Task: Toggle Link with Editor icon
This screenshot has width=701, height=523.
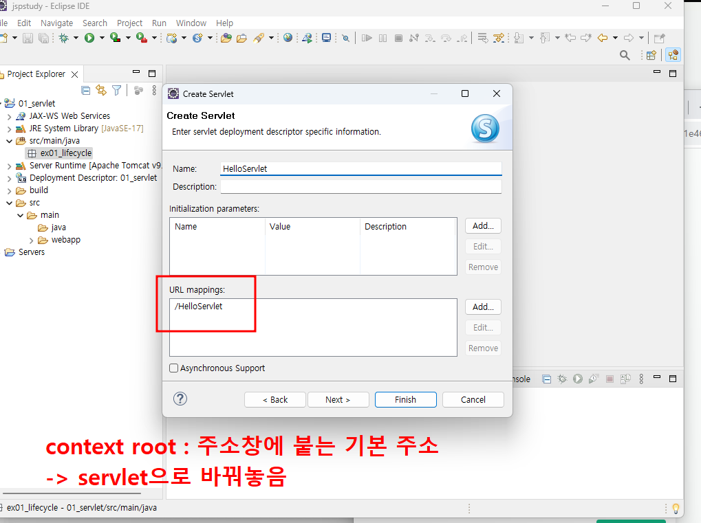Action: point(101,91)
